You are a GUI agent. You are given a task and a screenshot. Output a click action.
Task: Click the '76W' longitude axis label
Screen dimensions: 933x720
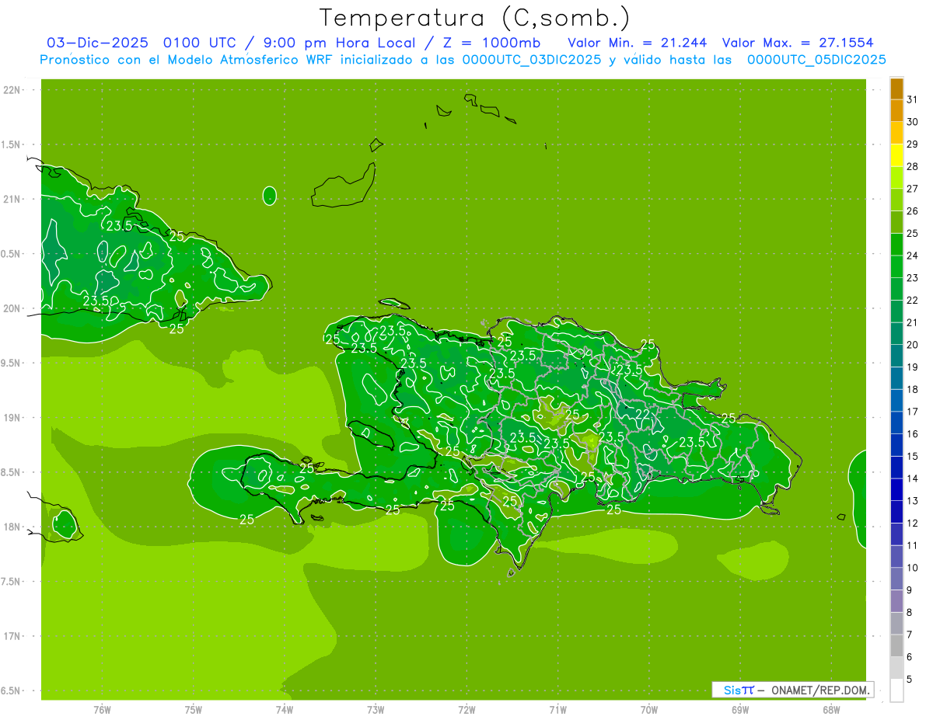click(102, 710)
